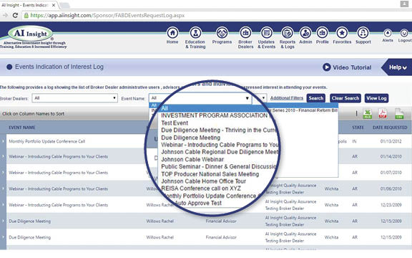Reload page with browser refresh icon

tap(15, 15)
